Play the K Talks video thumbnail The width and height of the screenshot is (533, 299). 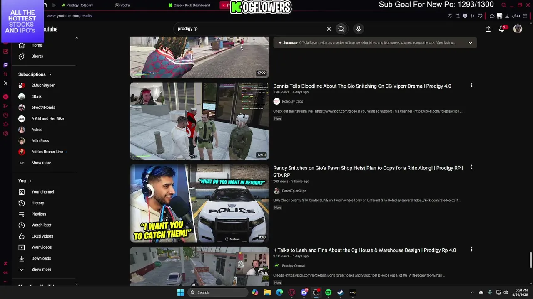coord(199,266)
